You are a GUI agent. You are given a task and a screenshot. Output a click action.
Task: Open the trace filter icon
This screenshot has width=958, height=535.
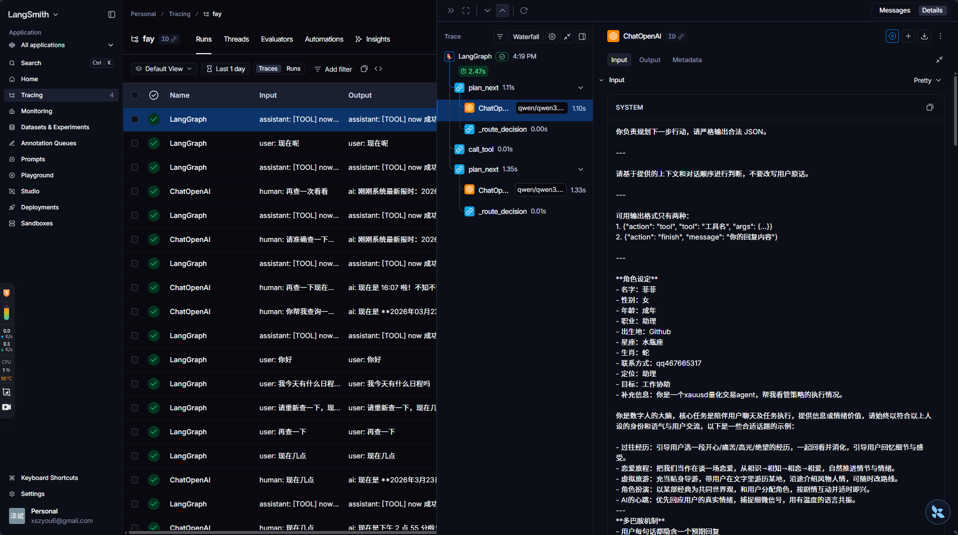click(500, 37)
